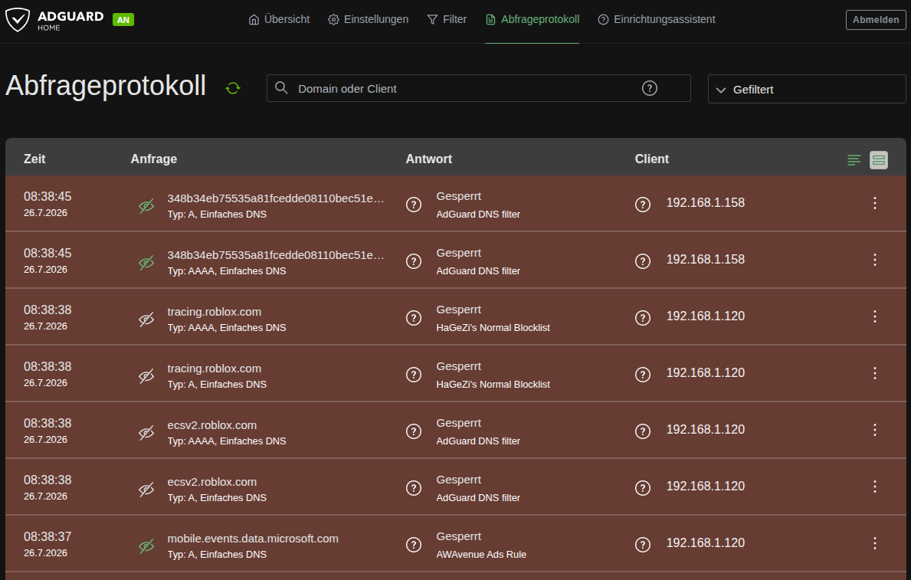Open tracker icon for 08:38:45 type A row
The image size is (911, 580).
tap(146, 206)
